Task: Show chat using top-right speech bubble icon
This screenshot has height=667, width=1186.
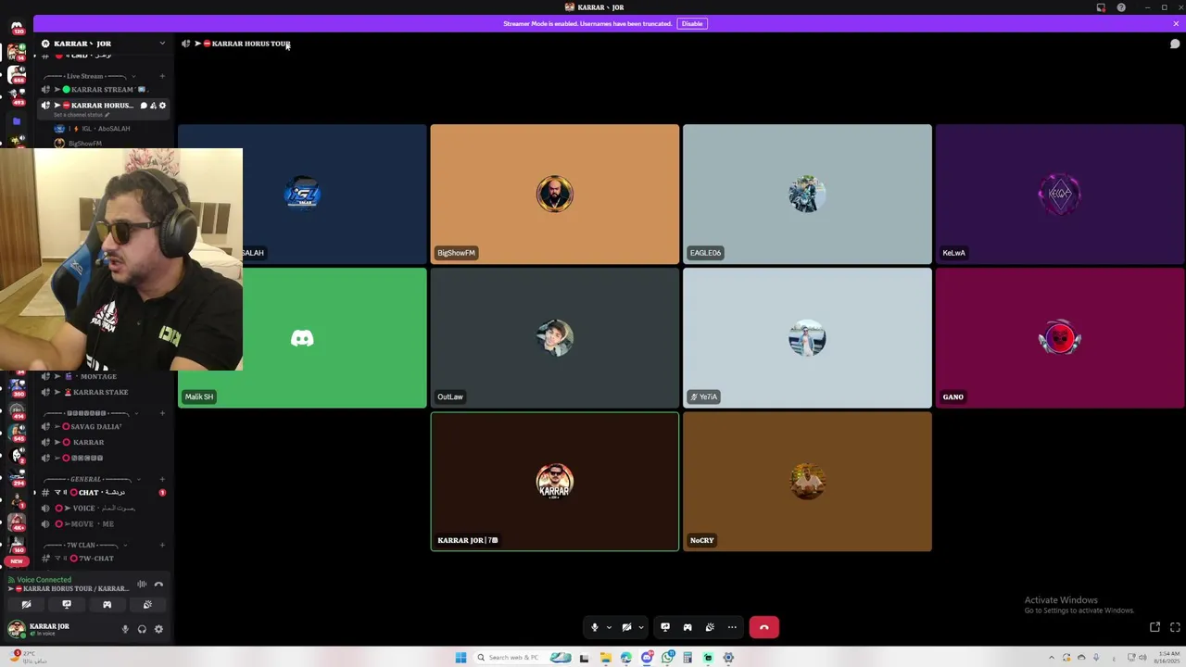Action: 1175,44
